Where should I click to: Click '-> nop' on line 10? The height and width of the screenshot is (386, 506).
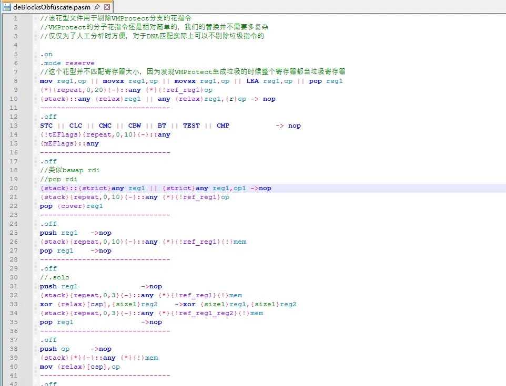[263, 99]
